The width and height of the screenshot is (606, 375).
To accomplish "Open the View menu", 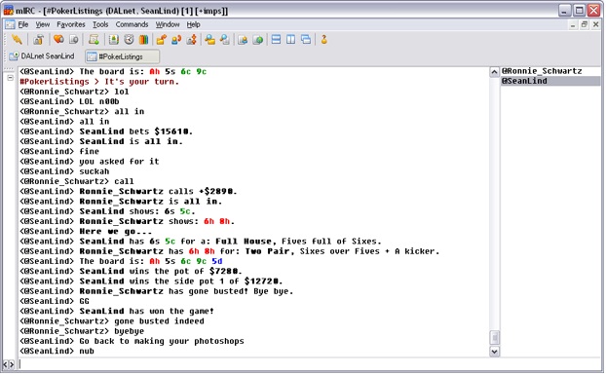I will tap(43, 24).
